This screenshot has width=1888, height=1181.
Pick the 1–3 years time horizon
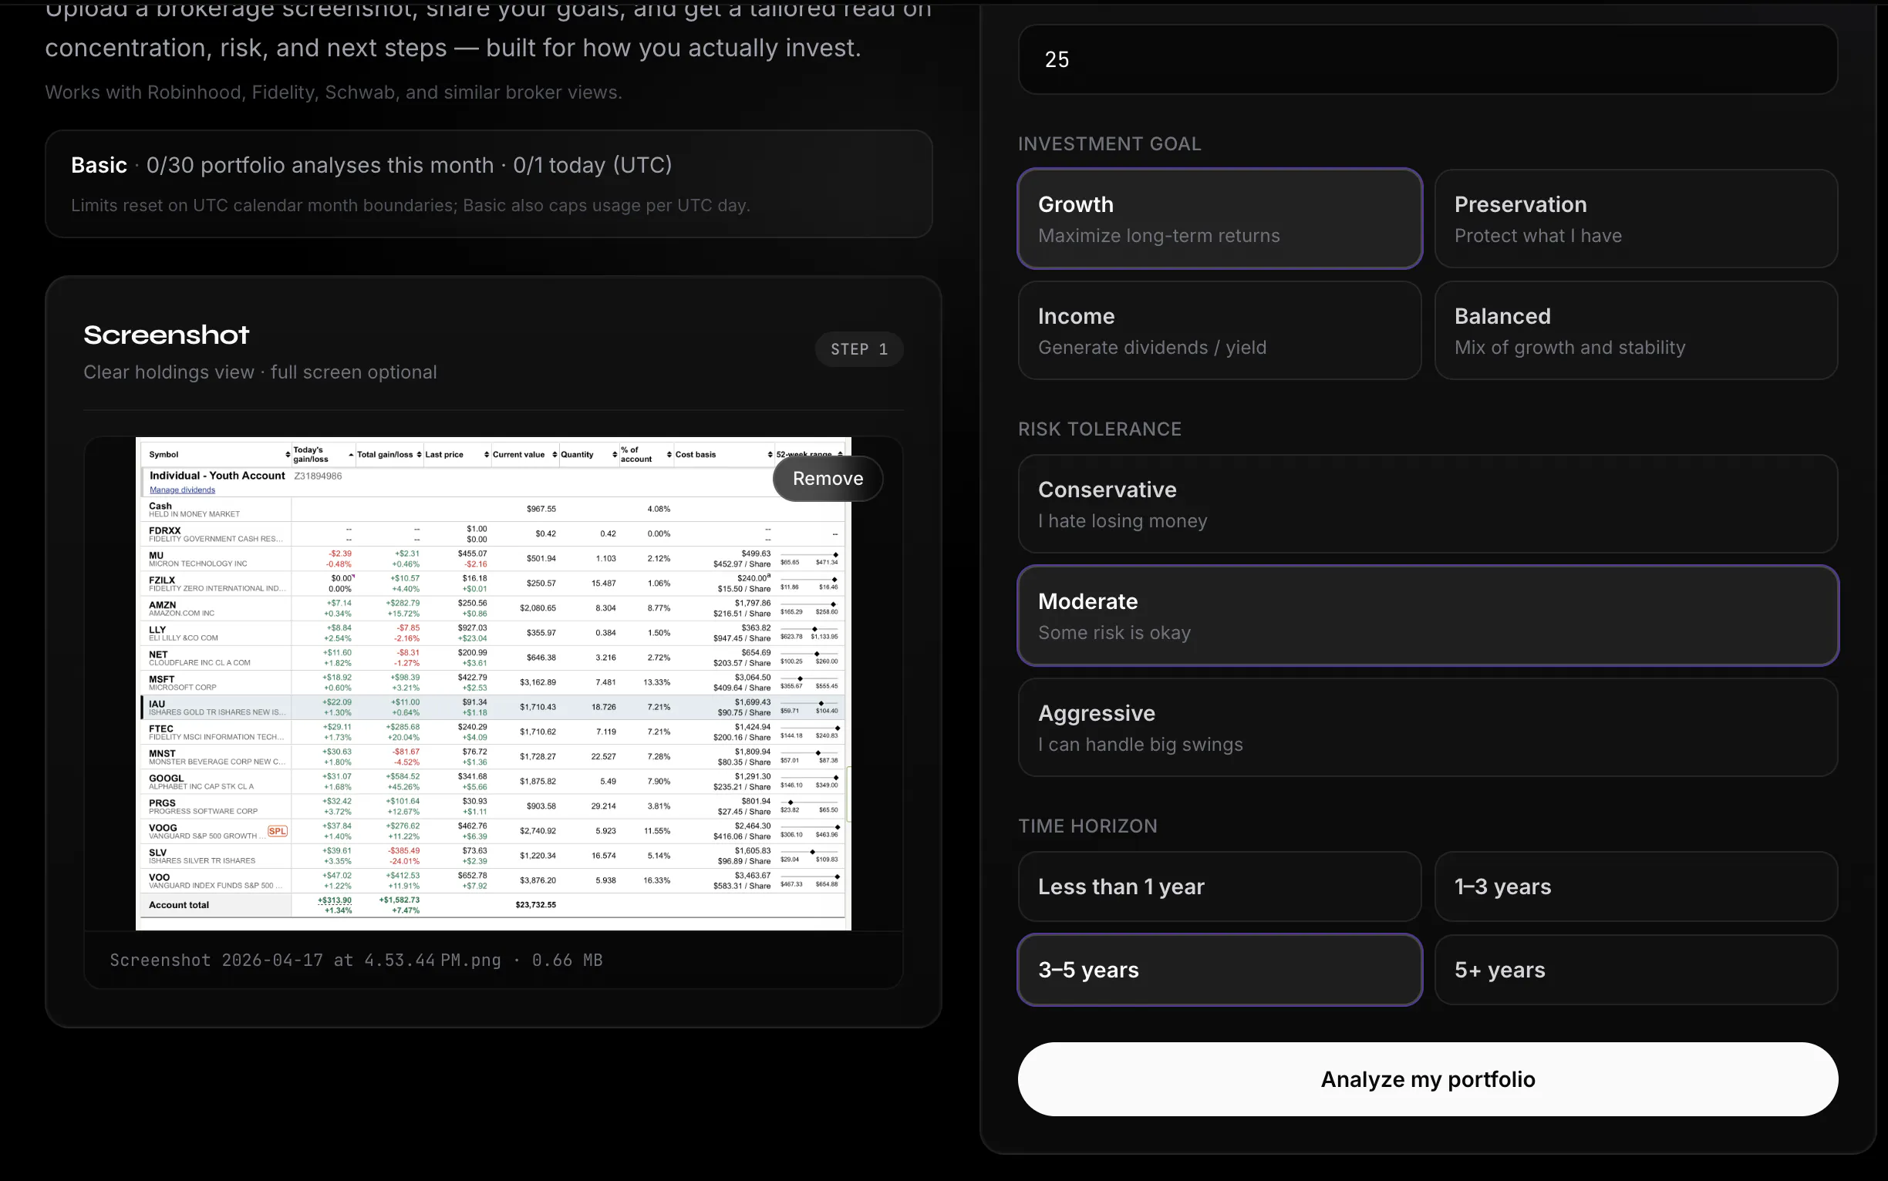(1636, 887)
